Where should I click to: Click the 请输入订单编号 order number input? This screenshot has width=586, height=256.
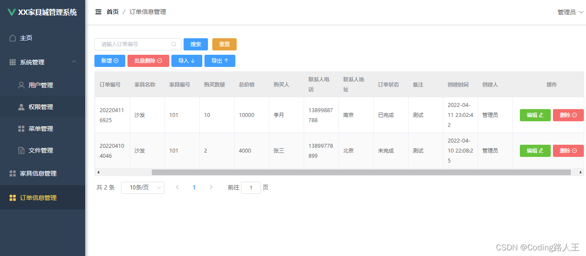(133, 44)
